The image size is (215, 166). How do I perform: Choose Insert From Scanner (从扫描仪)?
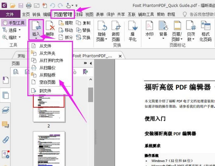50,68
